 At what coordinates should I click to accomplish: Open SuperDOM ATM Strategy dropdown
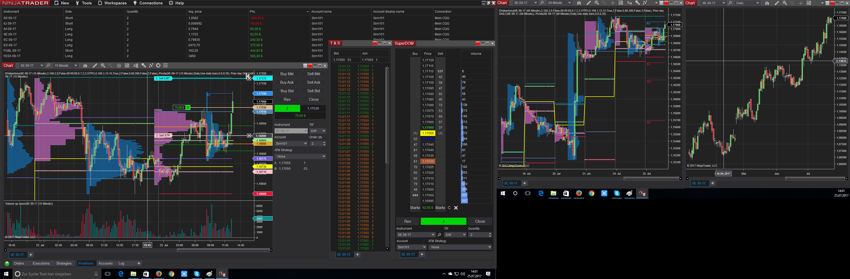coord(460,247)
